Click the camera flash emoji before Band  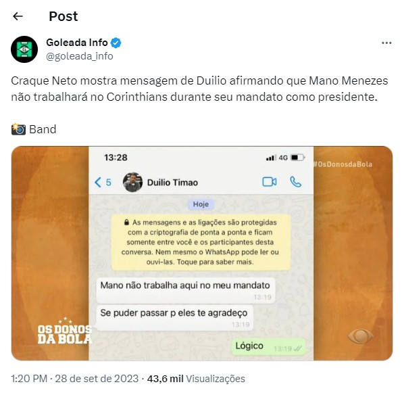(x=18, y=129)
